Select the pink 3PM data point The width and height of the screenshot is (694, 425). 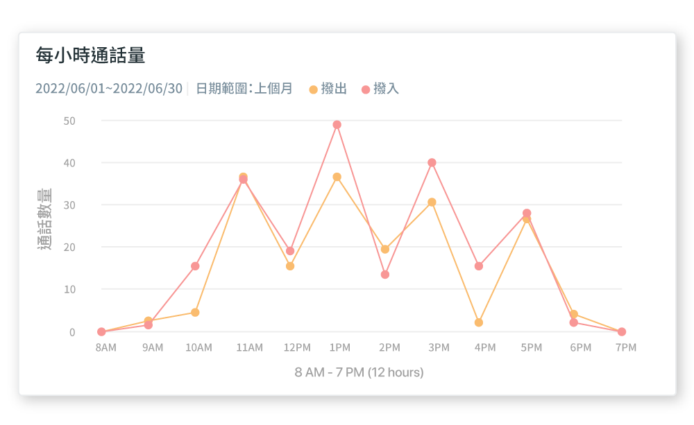(432, 163)
